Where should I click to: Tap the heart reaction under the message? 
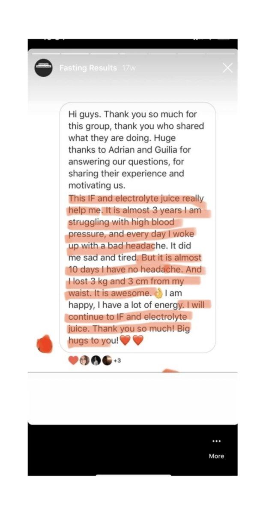pos(74,361)
